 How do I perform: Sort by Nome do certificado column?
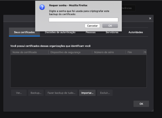[x=29, y=52]
